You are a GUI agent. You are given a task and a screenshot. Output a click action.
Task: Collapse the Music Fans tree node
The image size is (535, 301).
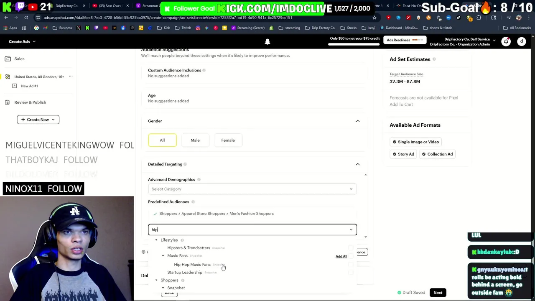[x=163, y=256]
